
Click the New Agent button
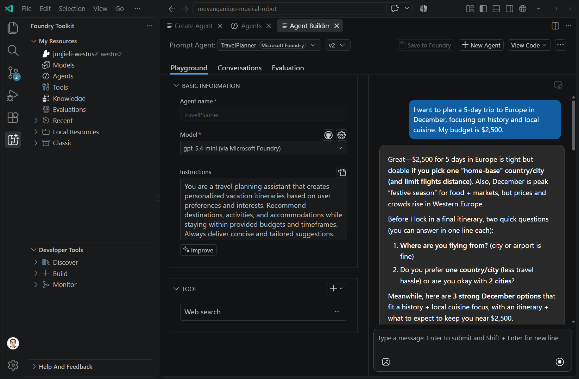click(481, 45)
